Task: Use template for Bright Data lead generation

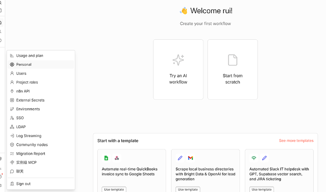Action: (188, 190)
